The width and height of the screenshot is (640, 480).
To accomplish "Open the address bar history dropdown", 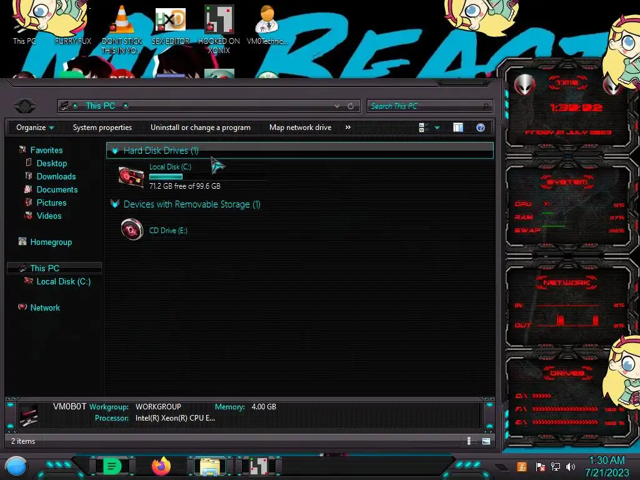I will click(337, 106).
